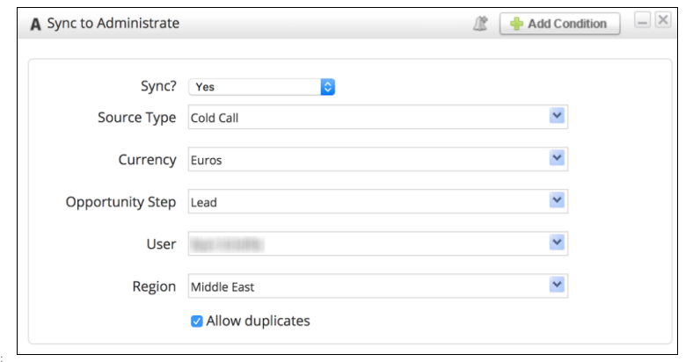Minimize the Sync to Administrate panel
The image size is (693, 362).
[x=642, y=20]
